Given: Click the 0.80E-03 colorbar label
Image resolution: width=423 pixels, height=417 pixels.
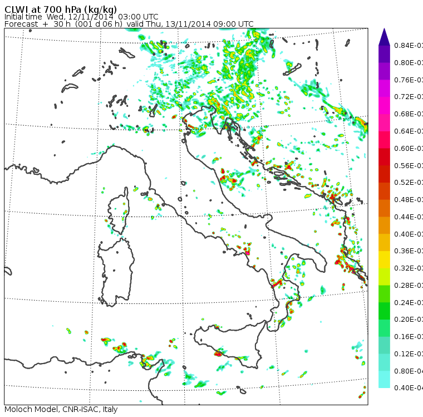Looking at the screenshot, I should 409,62.
